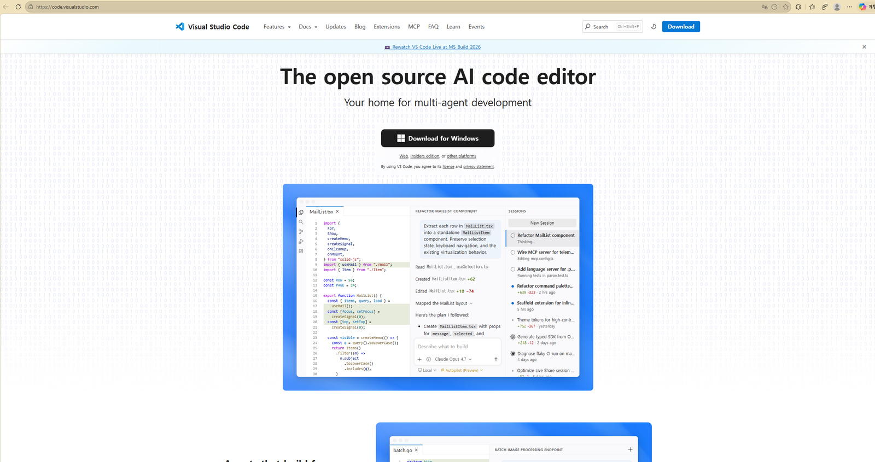Screen dimensions: 875x462
Task: Open the Copilot icon in the browser toolbar
Action: click(x=862, y=7)
